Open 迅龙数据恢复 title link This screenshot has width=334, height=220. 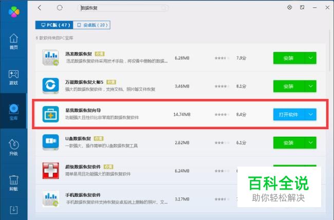click(79, 54)
